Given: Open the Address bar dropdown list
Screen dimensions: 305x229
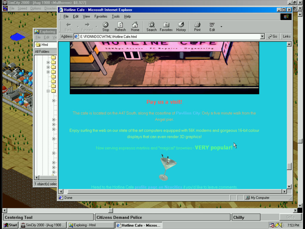Looking at the screenshot, I should click(262, 36).
